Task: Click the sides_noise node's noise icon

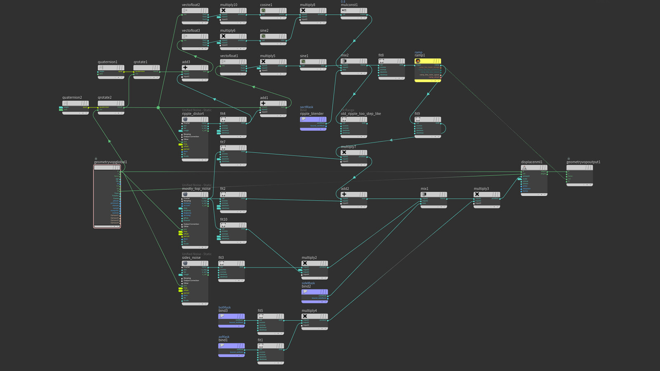Action: [185, 263]
